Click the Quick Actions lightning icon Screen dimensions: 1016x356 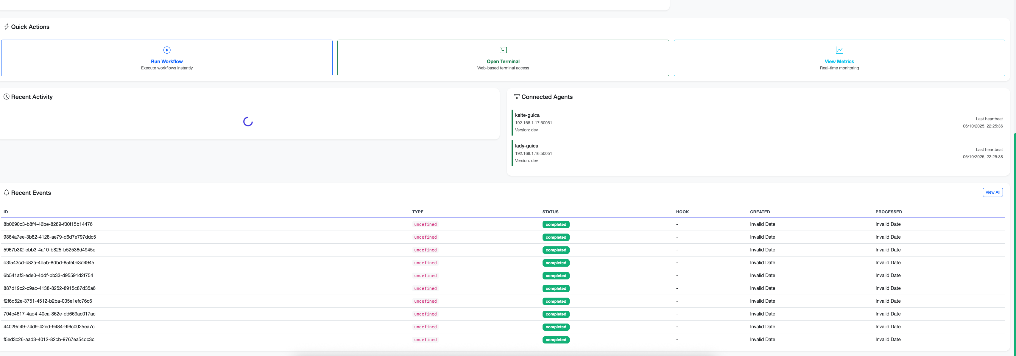6,27
